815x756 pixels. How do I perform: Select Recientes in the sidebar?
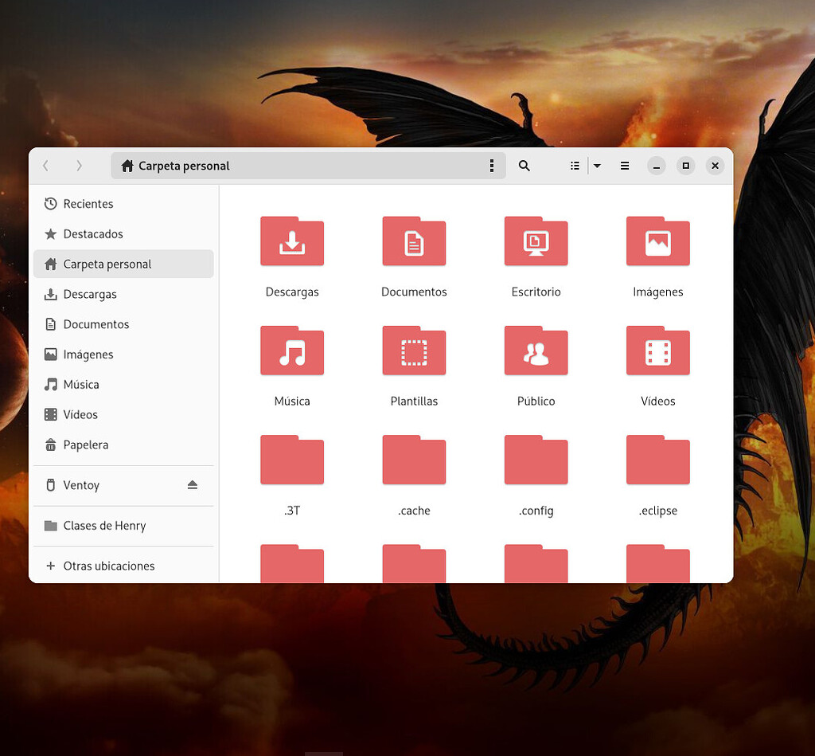coord(88,203)
